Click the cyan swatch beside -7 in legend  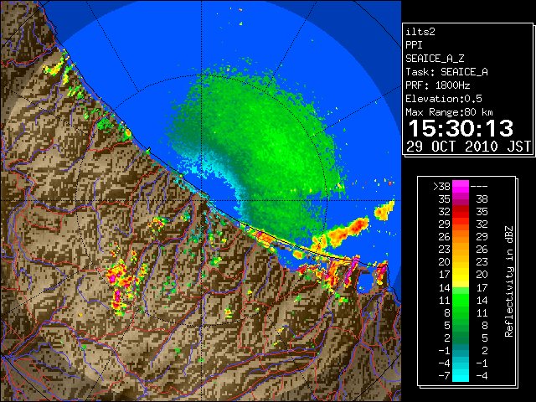pos(461,376)
